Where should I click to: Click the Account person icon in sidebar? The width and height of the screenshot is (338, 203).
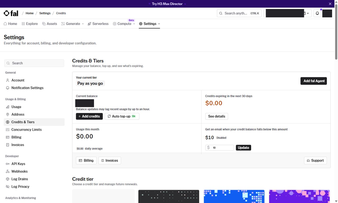[8, 80]
